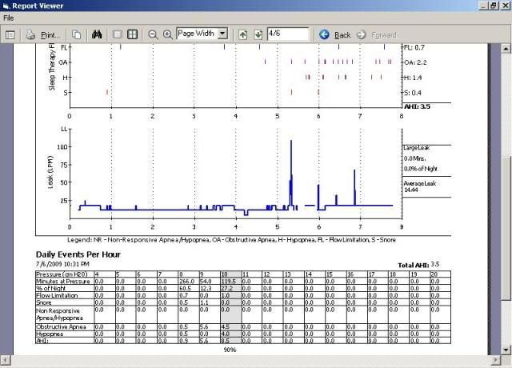
Task: Click the Back navigation button
Action: click(x=335, y=34)
